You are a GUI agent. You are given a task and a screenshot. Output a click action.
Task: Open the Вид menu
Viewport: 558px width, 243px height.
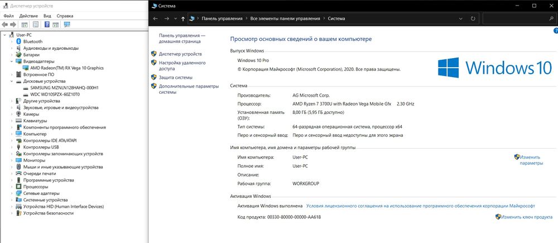(x=47, y=16)
